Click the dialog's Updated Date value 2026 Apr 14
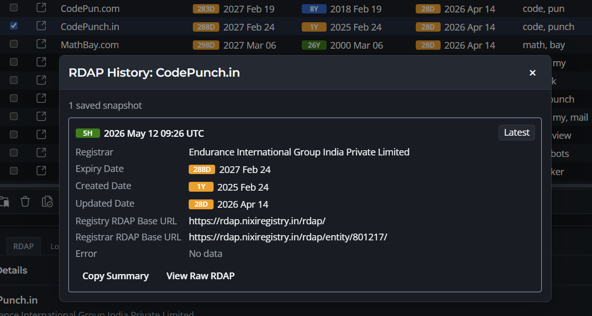The height and width of the screenshot is (316, 592). coord(243,205)
